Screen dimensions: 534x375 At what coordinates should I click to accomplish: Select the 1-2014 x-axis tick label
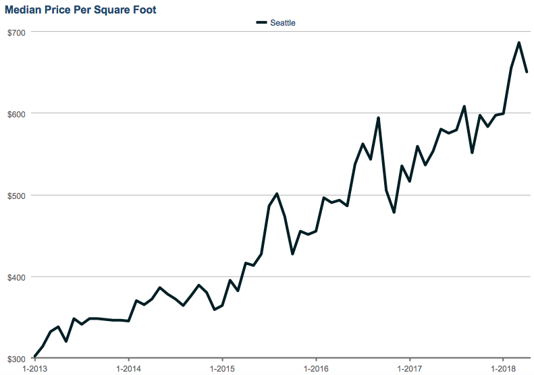coord(128,369)
